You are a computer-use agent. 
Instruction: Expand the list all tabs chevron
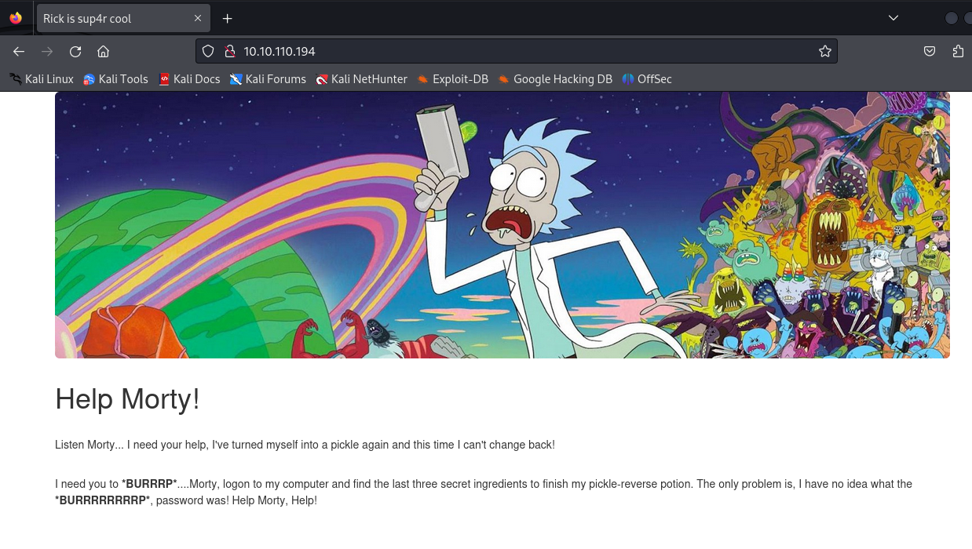pyautogui.click(x=893, y=18)
